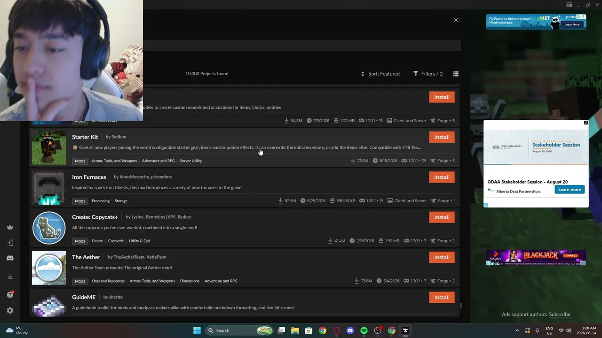Open the crown premium icon in sidebar

[10, 227]
